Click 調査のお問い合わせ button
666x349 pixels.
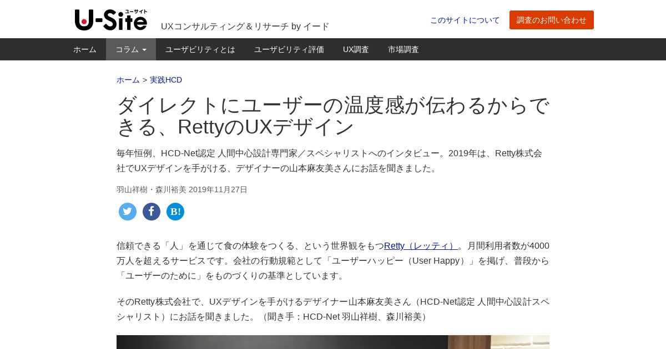pos(552,20)
